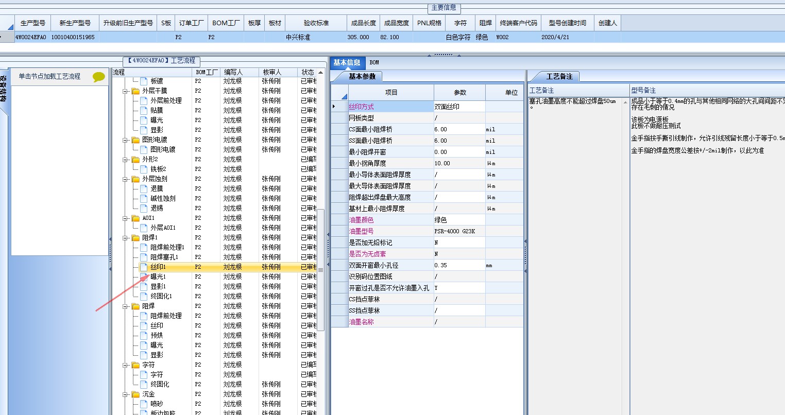
Task: Click the folder icon beside 外层干膜
Action: coord(136,91)
